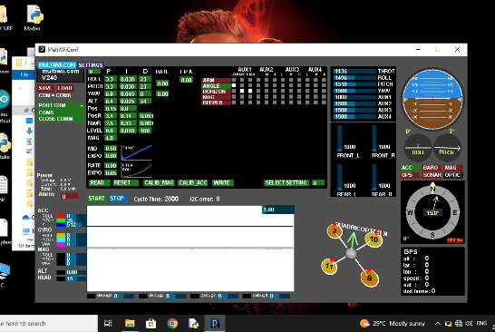495x332 pixels.
Task: Click the T.P.A value field
Action: tap(186, 80)
